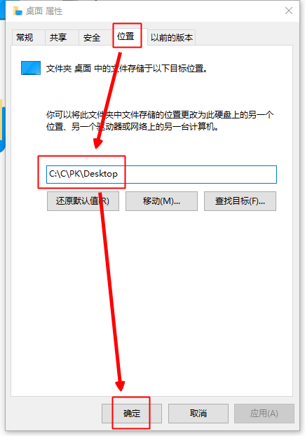Confirm changes with the 确定 button
The height and width of the screenshot is (436, 305).
(x=132, y=414)
